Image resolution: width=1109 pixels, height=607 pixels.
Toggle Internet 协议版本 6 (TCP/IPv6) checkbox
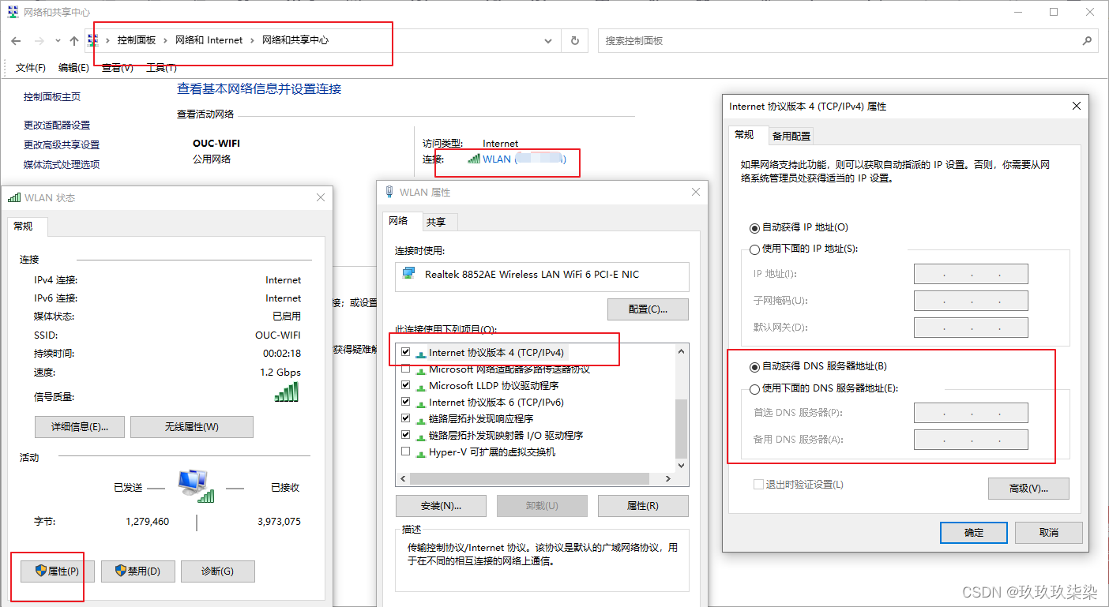pos(406,402)
